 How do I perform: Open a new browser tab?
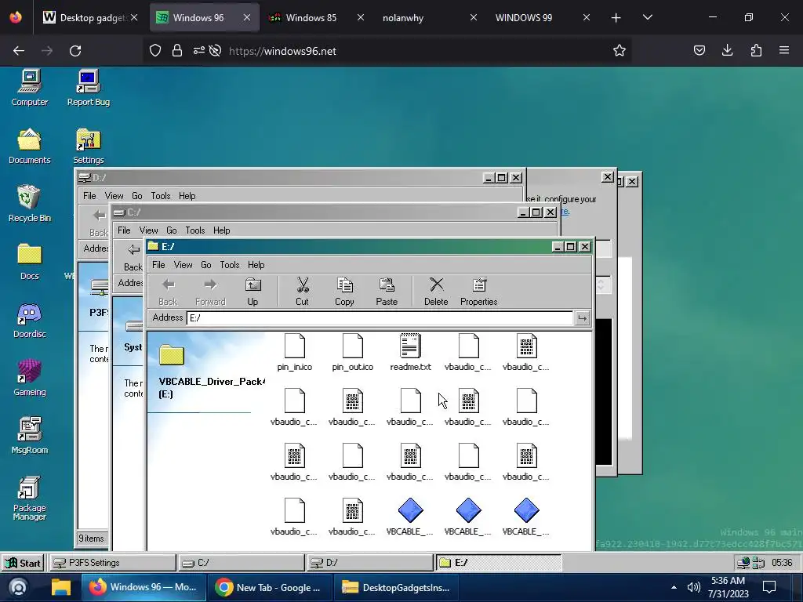616,18
